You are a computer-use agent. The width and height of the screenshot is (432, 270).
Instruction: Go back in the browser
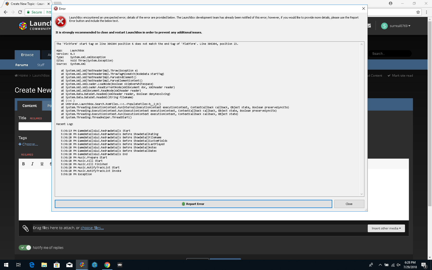[6, 12]
